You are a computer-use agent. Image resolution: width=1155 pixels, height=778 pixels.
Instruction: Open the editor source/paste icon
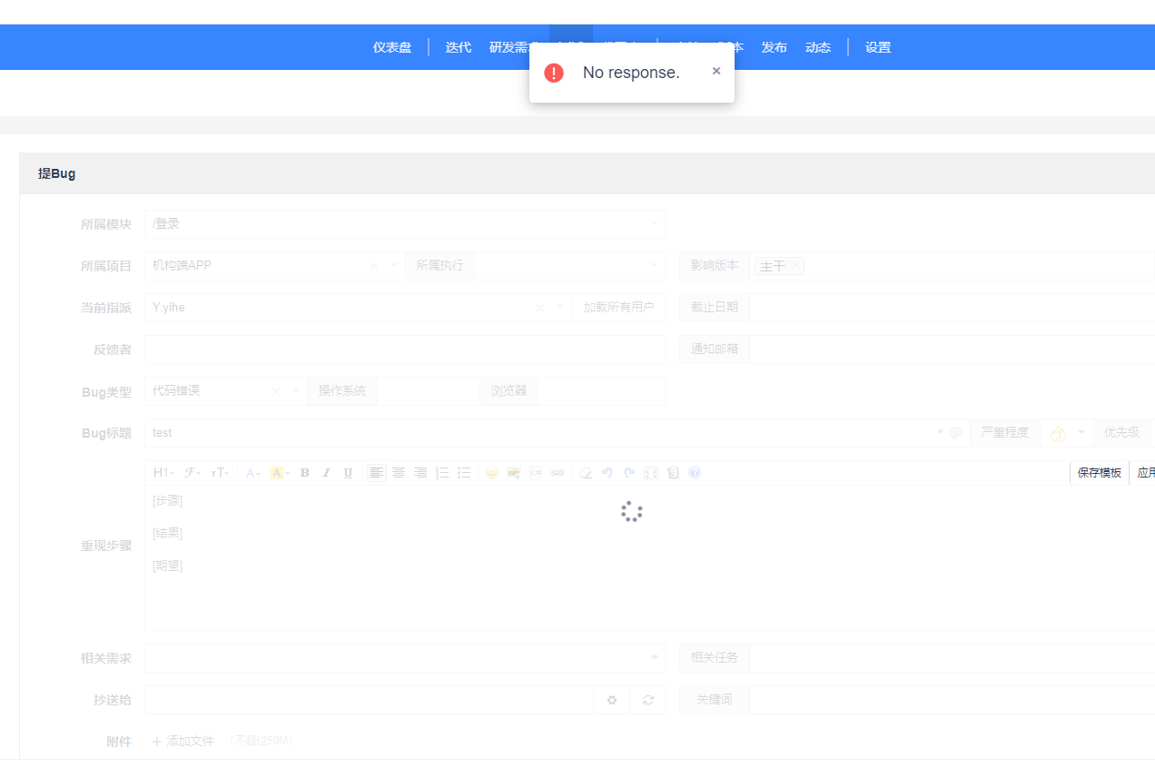click(x=673, y=473)
